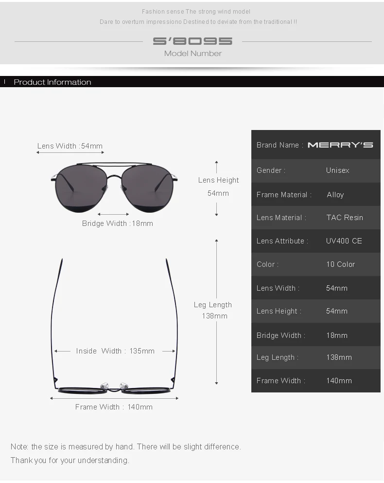This screenshot has width=384, height=483.
Task: Click the 'Fashion sense The strong wind model' tagline
Action: coord(196,12)
